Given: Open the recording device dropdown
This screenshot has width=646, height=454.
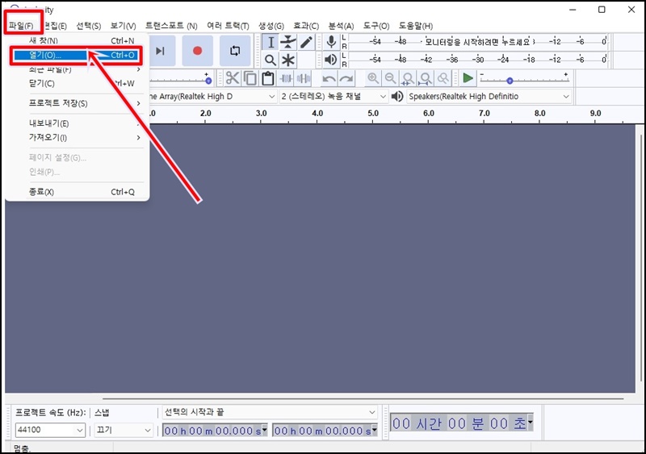Looking at the screenshot, I should tap(212, 96).
